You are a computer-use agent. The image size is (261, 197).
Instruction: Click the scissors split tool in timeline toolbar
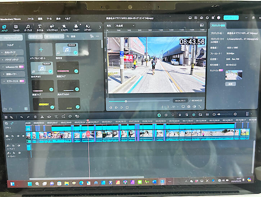(42, 117)
